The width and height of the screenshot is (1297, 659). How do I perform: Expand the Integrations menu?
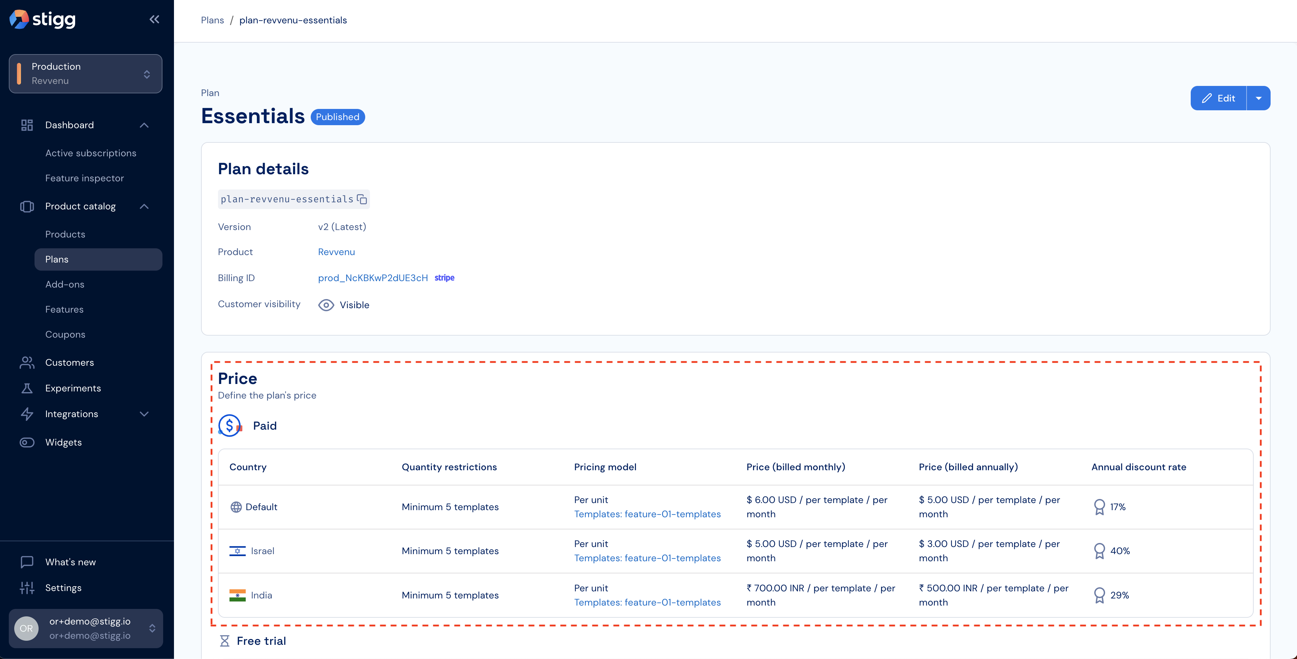click(x=144, y=414)
